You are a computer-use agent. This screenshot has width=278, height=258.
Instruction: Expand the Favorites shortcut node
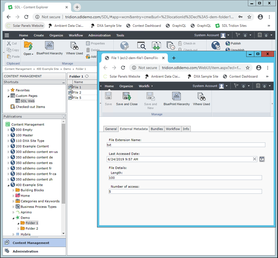click(x=8, y=90)
